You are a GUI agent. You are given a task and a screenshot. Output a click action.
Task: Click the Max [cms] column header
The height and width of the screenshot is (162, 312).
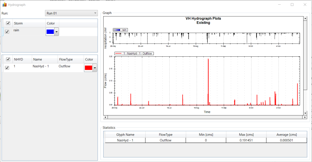[x=246, y=135]
